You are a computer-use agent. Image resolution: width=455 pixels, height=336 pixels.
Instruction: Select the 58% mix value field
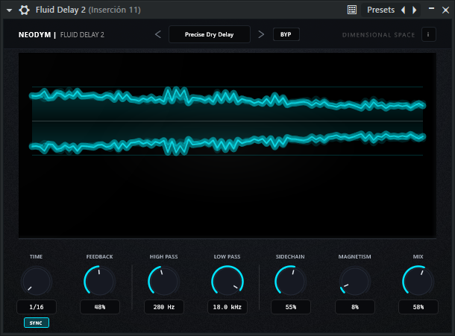pyautogui.click(x=418, y=307)
